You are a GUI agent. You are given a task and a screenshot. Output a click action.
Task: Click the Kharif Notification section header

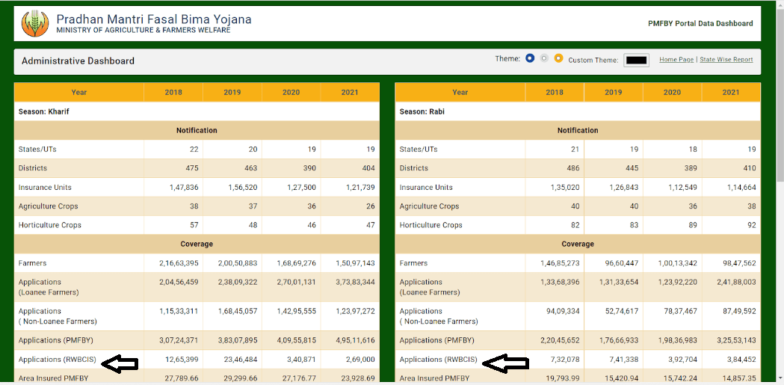pos(197,131)
